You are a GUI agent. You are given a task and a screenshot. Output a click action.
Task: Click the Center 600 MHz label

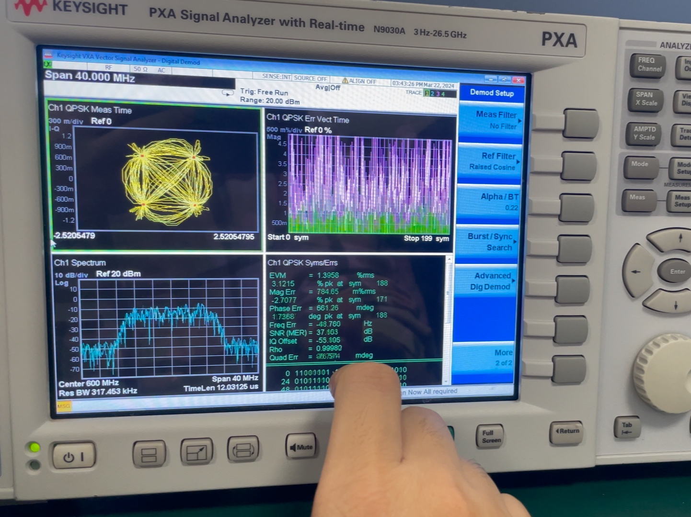pos(88,383)
